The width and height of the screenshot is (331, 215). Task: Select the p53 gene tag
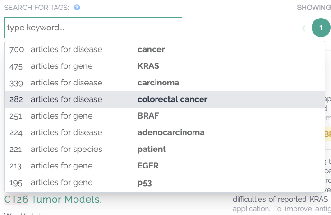tap(145, 183)
